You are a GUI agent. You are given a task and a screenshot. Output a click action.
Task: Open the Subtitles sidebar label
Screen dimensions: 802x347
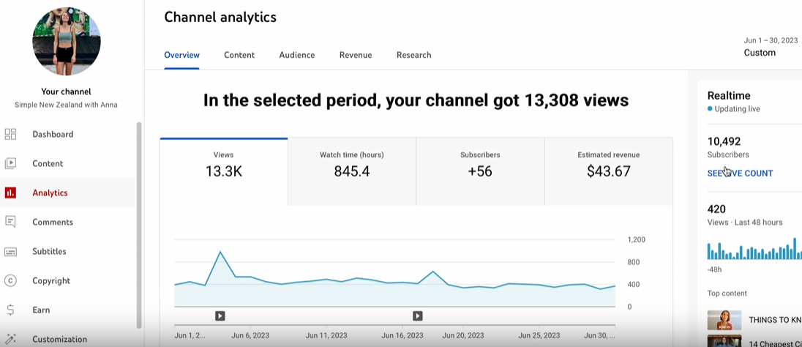point(50,251)
